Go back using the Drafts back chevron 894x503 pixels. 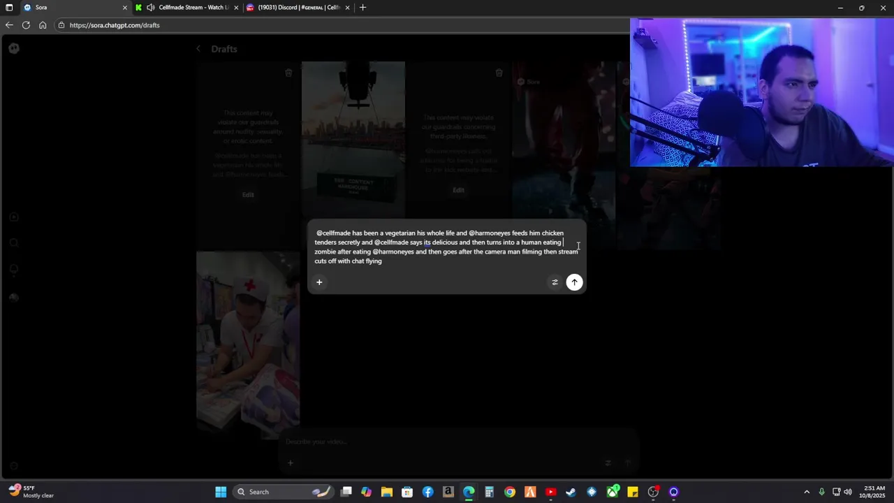click(x=198, y=49)
